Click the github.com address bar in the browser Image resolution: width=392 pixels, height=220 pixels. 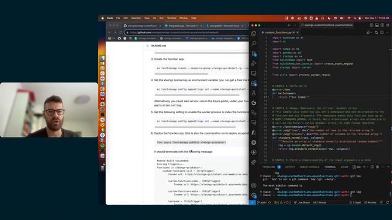tap(186, 32)
